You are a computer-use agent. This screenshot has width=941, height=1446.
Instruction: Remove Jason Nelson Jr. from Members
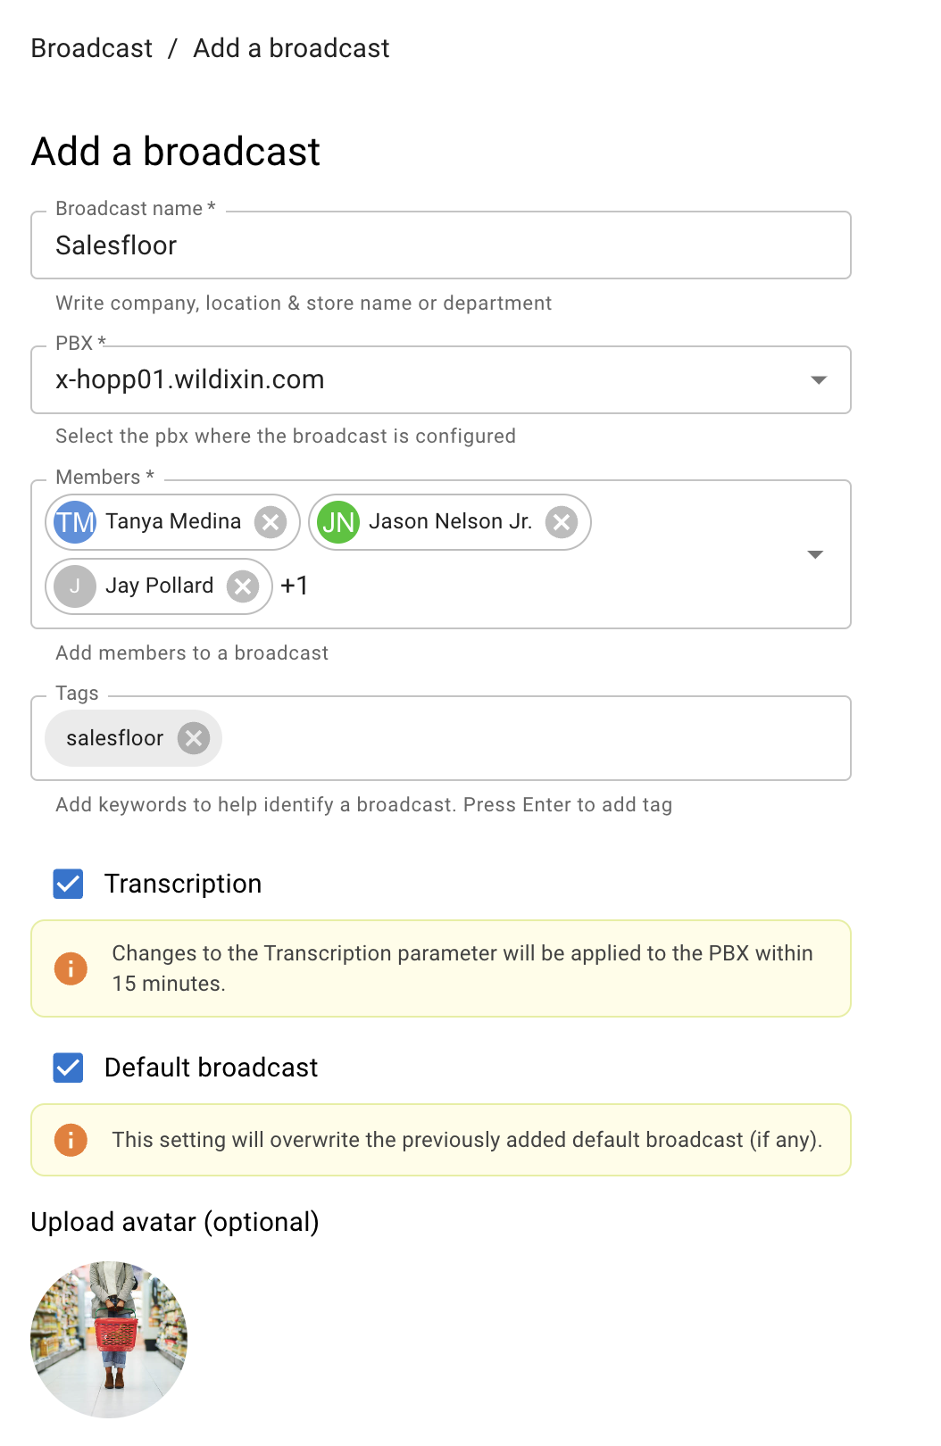[562, 522]
